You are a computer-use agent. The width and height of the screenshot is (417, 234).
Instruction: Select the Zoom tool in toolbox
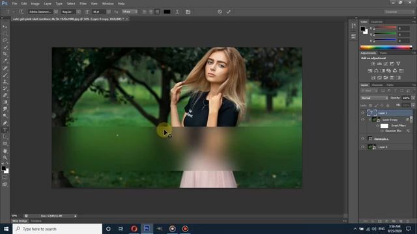click(x=5, y=158)
